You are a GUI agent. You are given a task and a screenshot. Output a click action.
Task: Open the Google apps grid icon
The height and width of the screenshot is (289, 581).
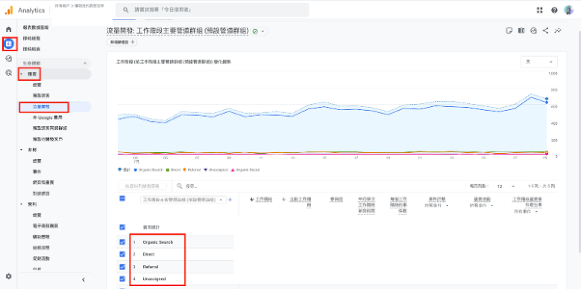coord(540,10)
